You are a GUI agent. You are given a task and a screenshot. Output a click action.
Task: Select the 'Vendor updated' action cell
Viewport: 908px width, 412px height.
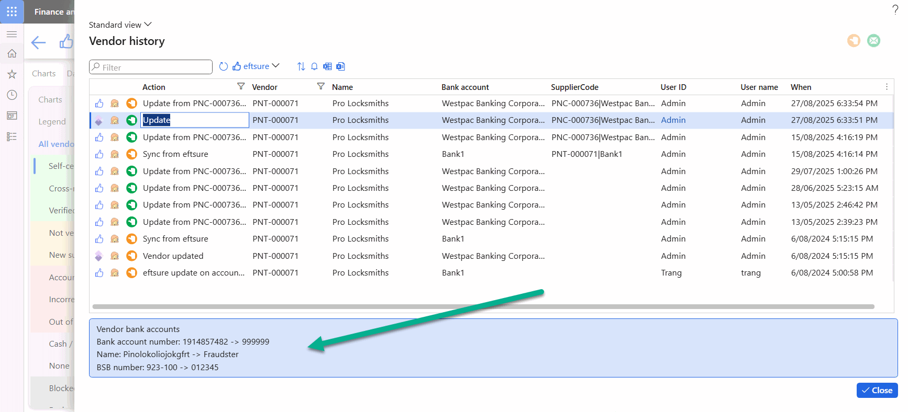(173, 256)
